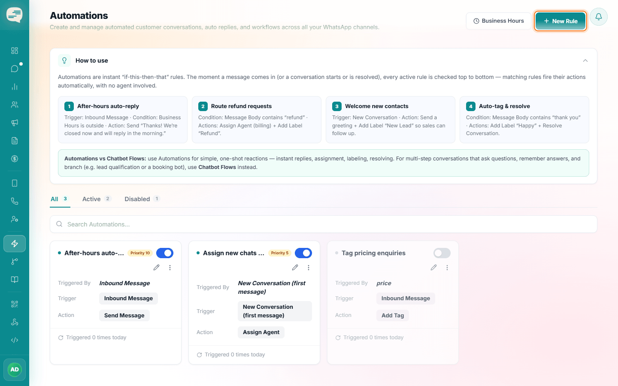Open the campaigns megaphone icon
Viewport: 618px width, 386px height.
(15, 123)
